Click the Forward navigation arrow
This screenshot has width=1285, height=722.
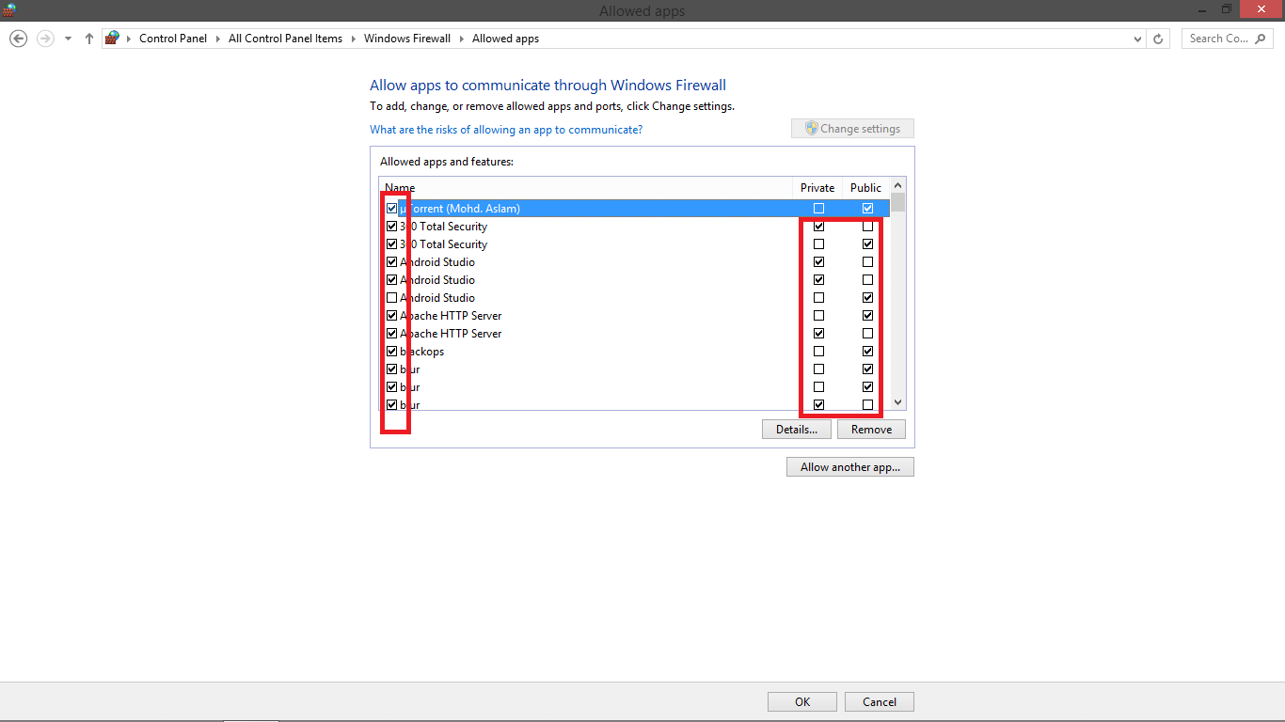(x=44, y=39)
